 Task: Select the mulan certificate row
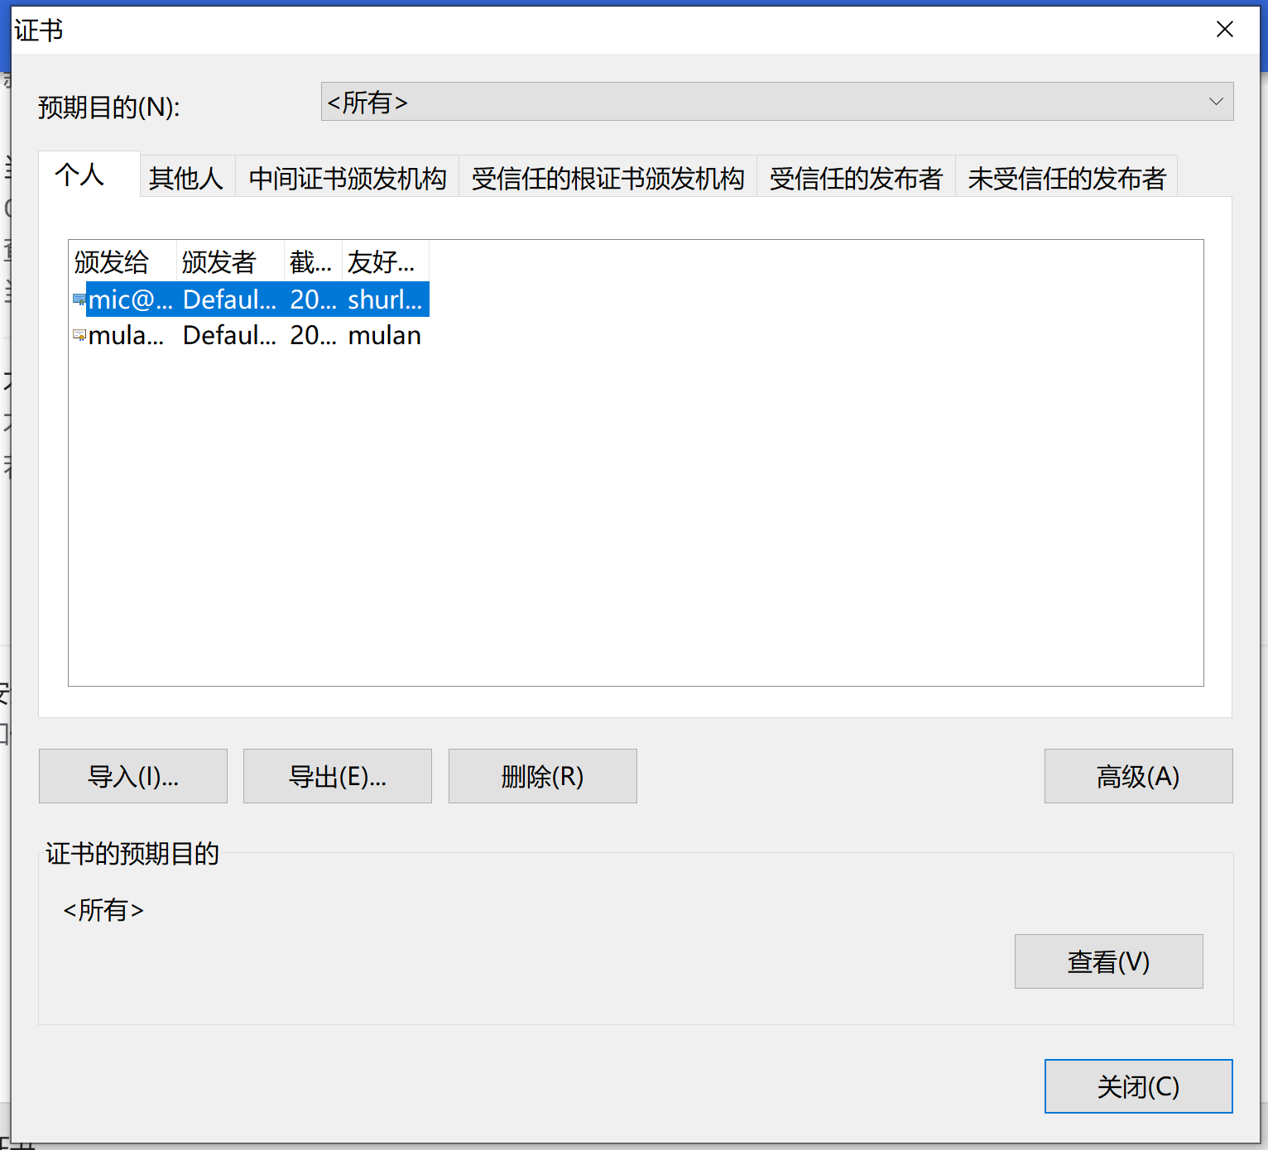click(248, 335)
